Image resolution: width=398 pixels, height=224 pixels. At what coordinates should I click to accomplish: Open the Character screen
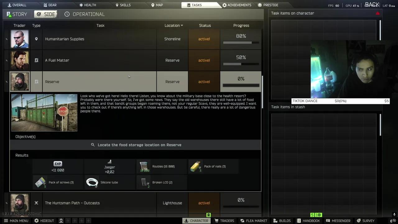point(196,221)
